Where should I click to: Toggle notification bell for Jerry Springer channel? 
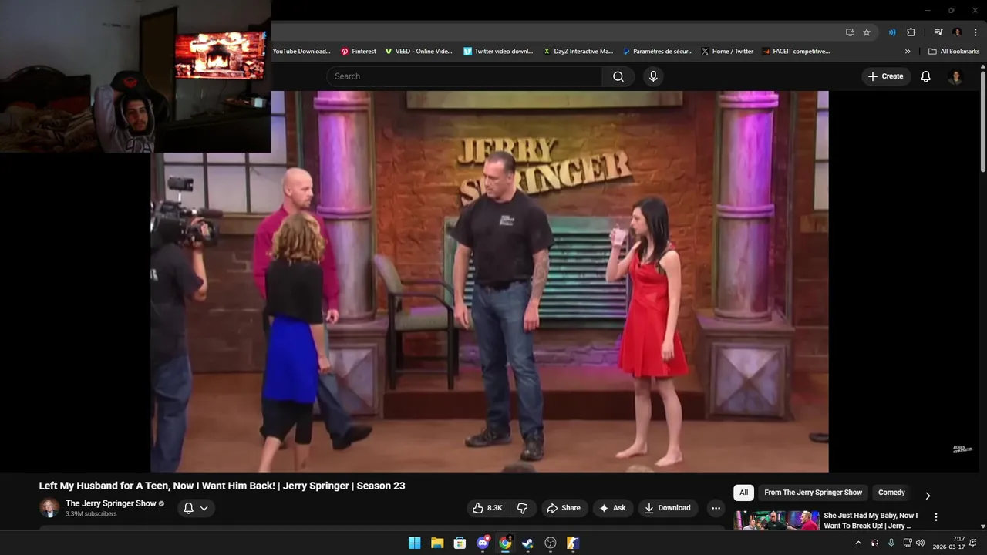click(196, 508)
